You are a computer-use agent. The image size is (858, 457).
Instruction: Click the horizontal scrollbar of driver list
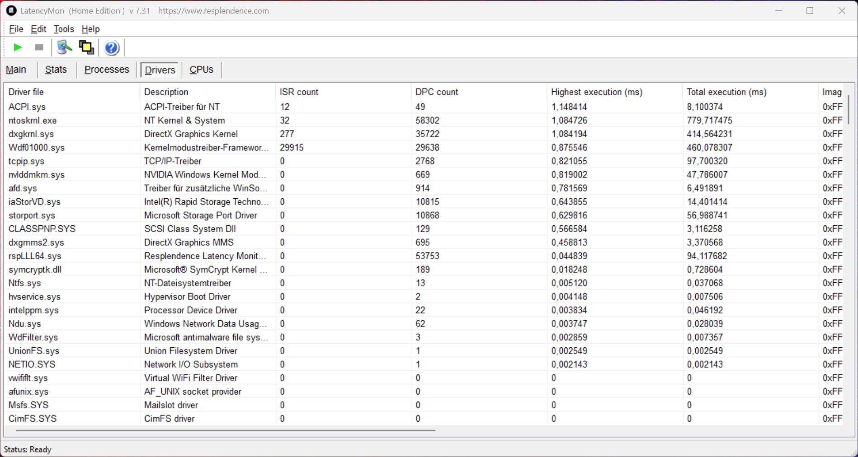tap(226, 430)
